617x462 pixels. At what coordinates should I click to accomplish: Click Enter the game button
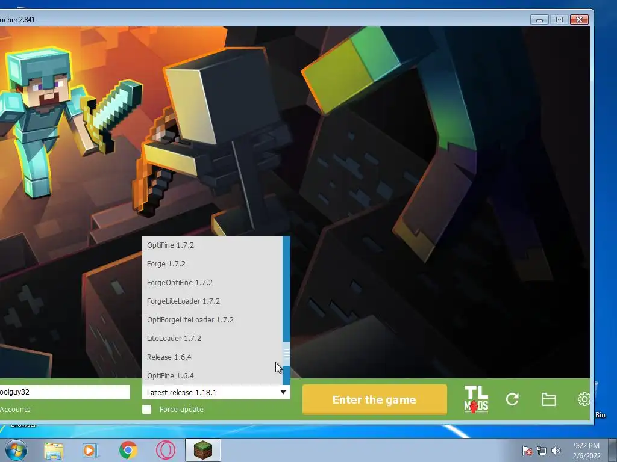[x=375, y=399]
